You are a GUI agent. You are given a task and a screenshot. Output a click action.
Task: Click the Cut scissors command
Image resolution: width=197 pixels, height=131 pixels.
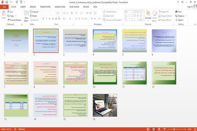tap(10, 12)
